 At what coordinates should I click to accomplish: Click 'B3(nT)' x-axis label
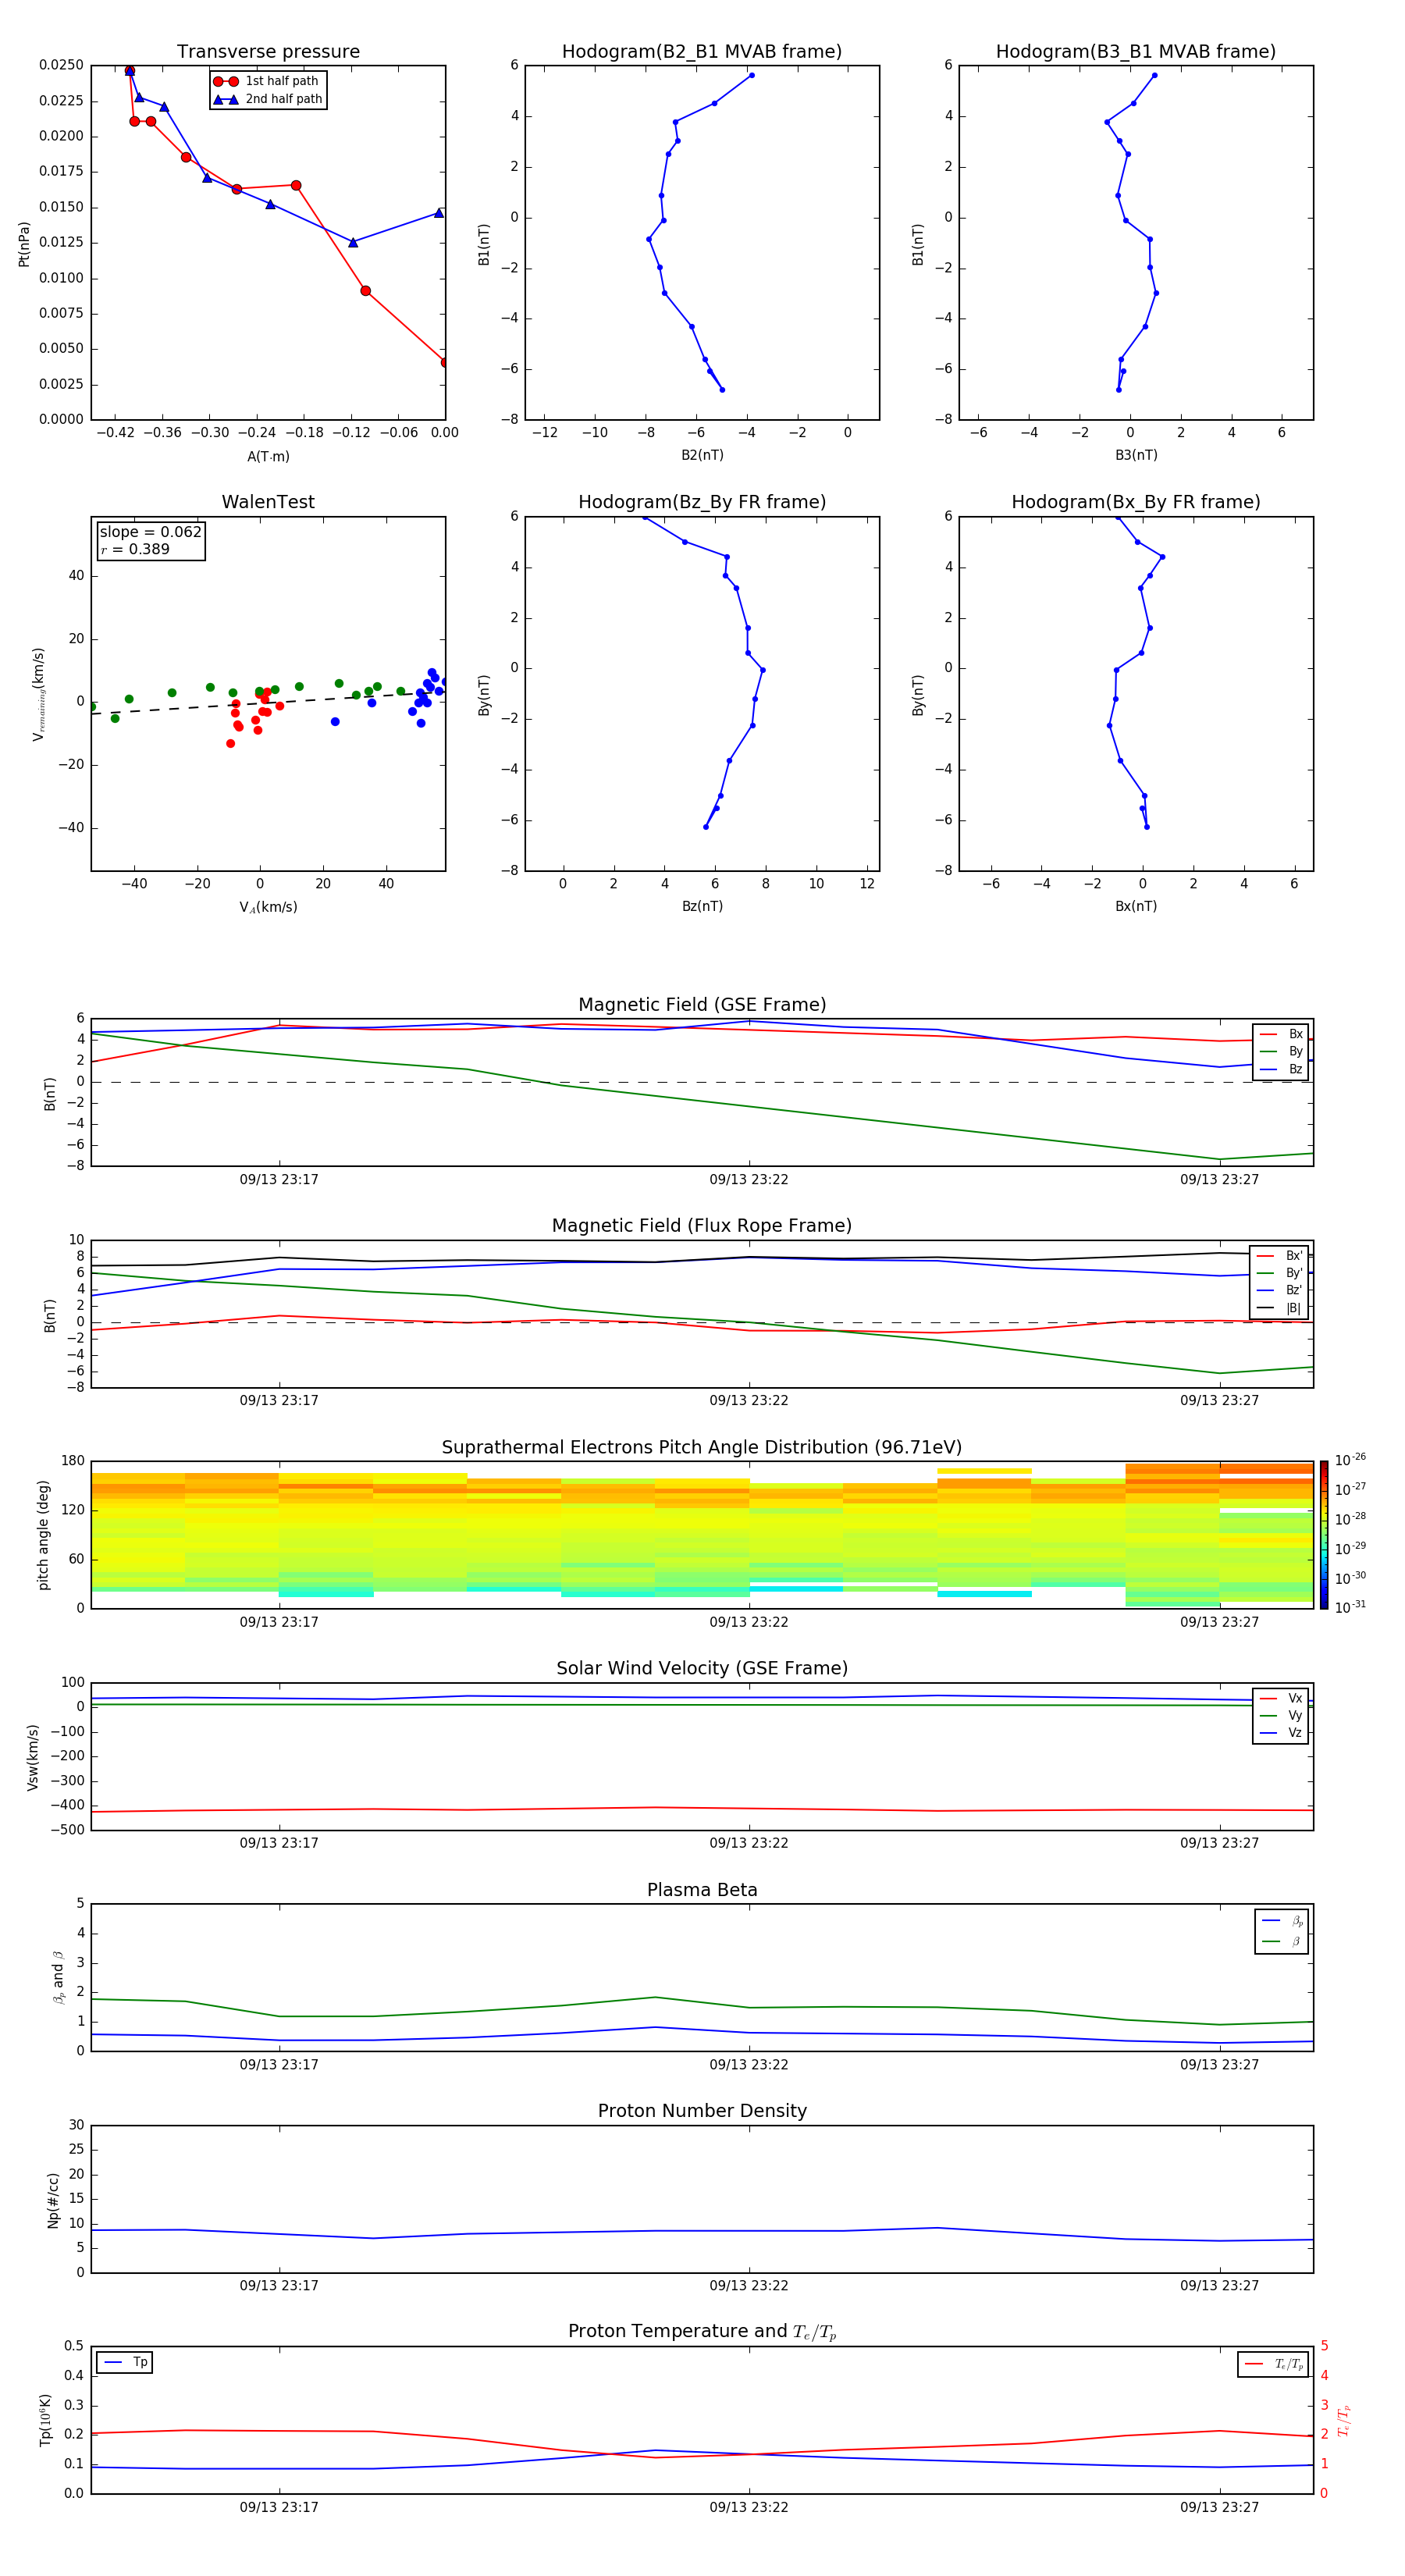[x=1136, y=455]
